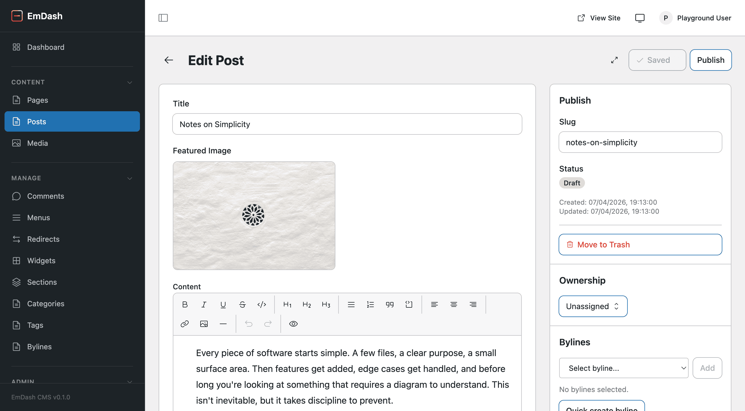This screenshot has height=411, width=745.
Task: Click the Draft status badge
Action: tap(572, 183)
